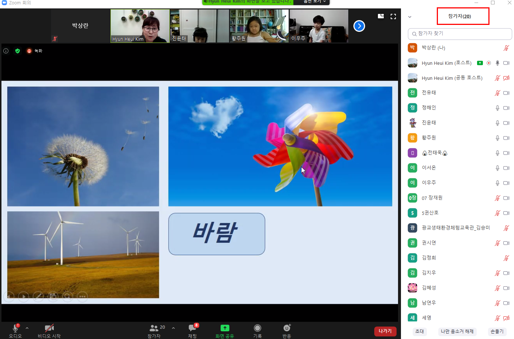Click slideshow more options ellipsis control
The image size is (514, 339).
[x=82, y=297]
